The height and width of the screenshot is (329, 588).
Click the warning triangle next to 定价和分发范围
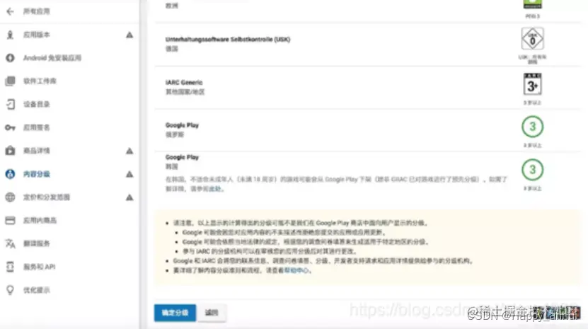coord(129,197)
